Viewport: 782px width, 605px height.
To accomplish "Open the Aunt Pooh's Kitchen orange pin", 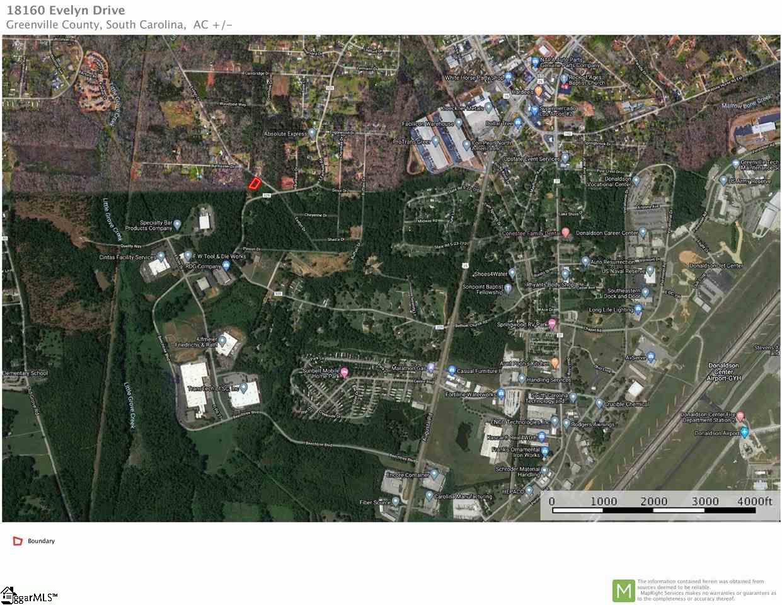I will tap(555, 364).
